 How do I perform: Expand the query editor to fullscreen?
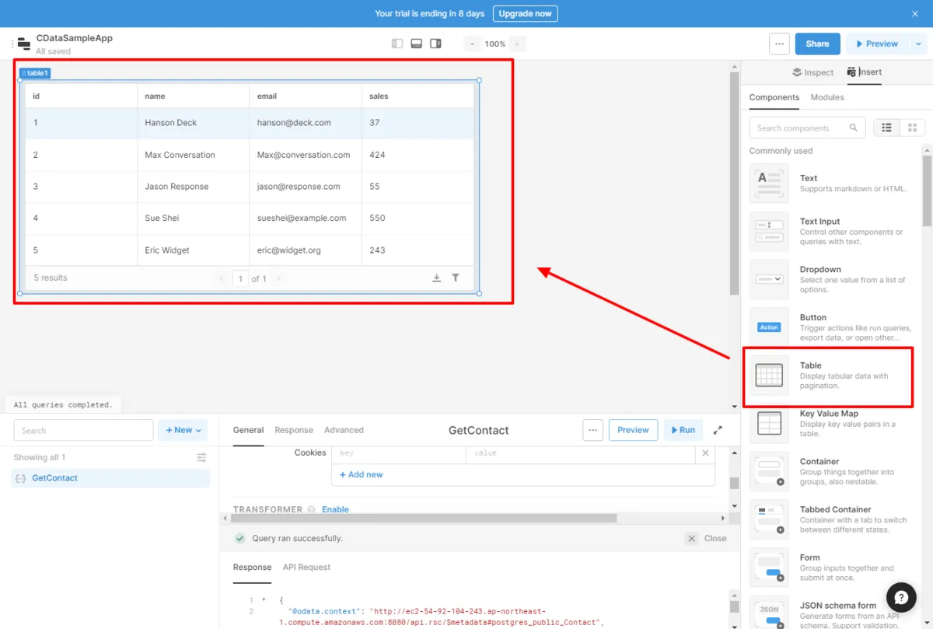click(718, 430)
